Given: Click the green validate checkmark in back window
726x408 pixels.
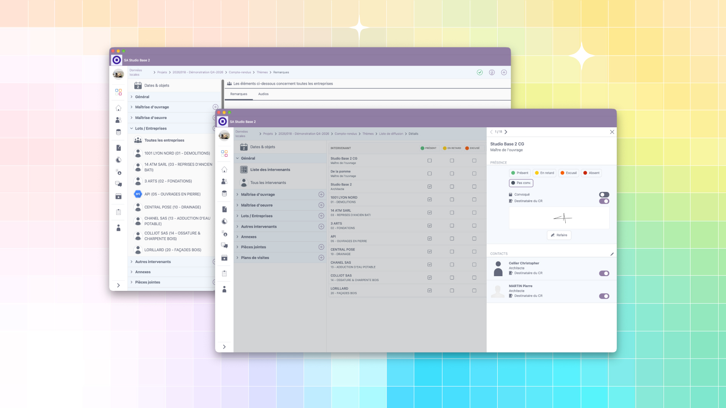Looking at the screenshot, I should point(479,72).
